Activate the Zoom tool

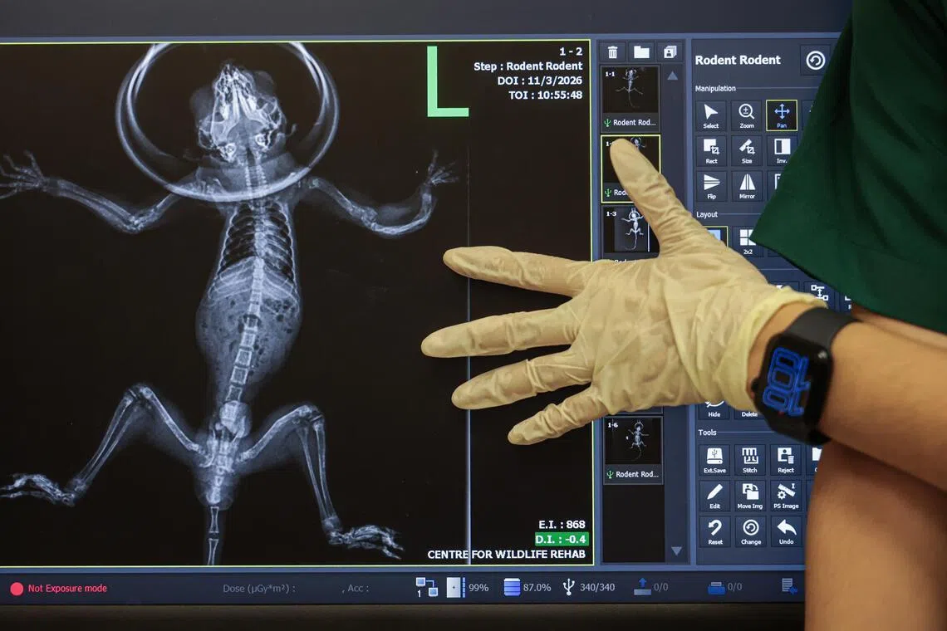746,115
